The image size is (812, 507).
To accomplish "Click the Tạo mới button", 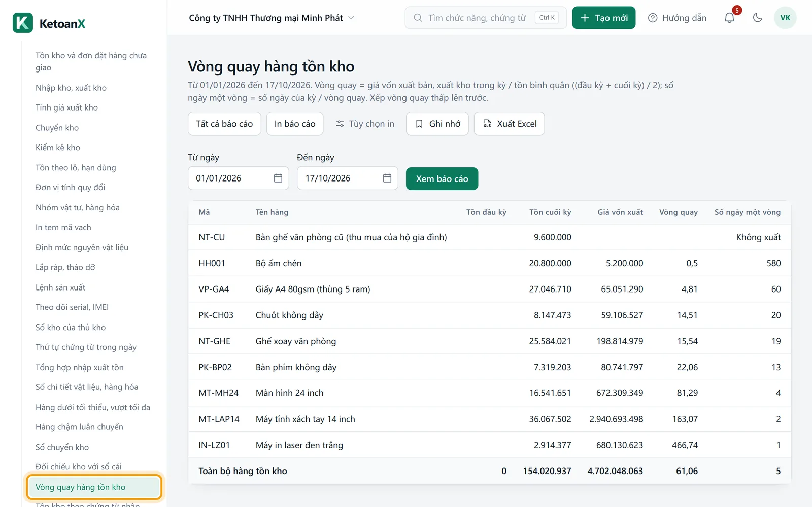I will tap(604, 18).
